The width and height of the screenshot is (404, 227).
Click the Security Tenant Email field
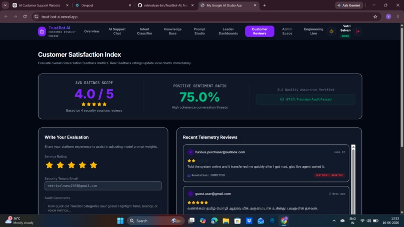coord(103,186)
